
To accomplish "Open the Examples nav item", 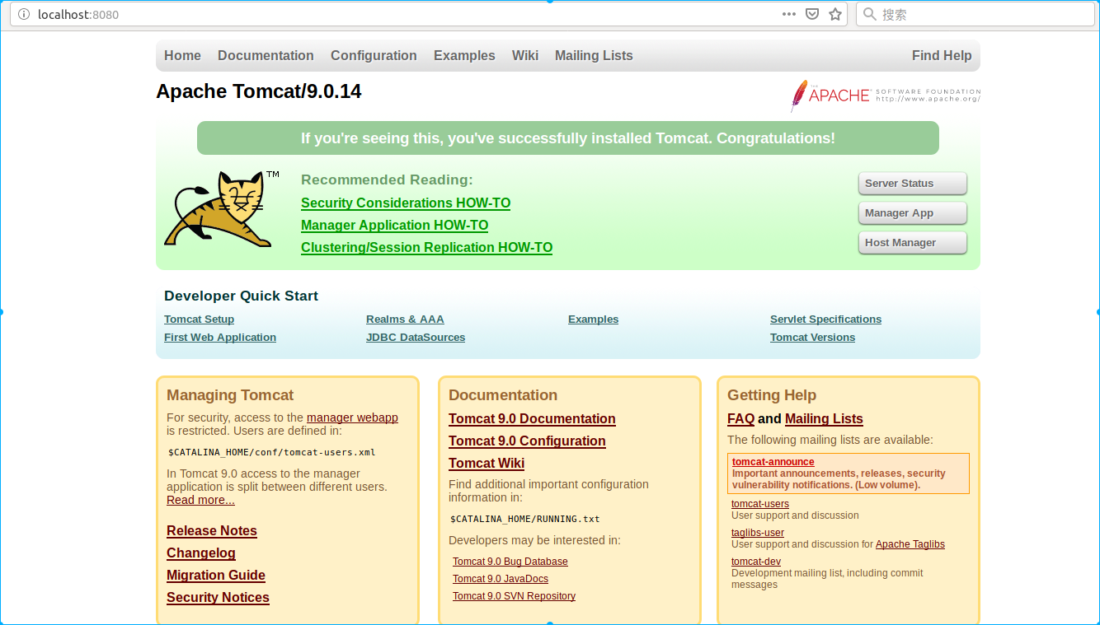I will 464,55.
